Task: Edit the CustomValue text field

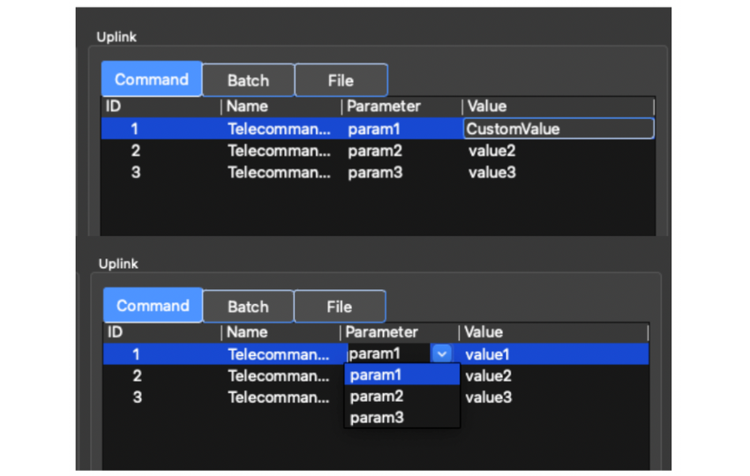Action: click(559, 129)
